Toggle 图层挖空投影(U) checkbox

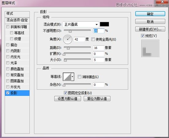[66, 93]
